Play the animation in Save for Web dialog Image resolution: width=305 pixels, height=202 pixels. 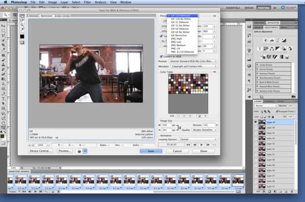(202, 145)
